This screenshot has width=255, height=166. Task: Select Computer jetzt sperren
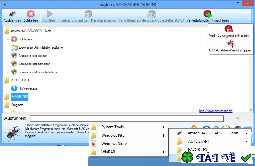pyautogui.click(x=33, y=56)
